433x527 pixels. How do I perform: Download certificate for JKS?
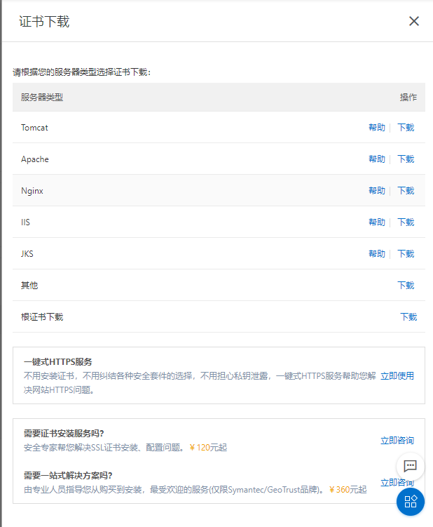click(406, 254)
